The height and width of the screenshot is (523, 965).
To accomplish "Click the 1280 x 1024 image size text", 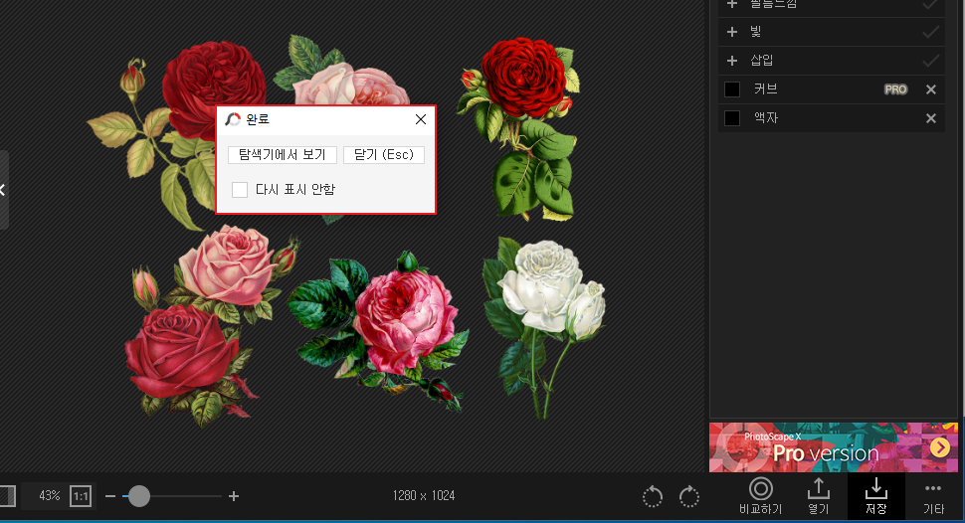I will pos(424,496).
